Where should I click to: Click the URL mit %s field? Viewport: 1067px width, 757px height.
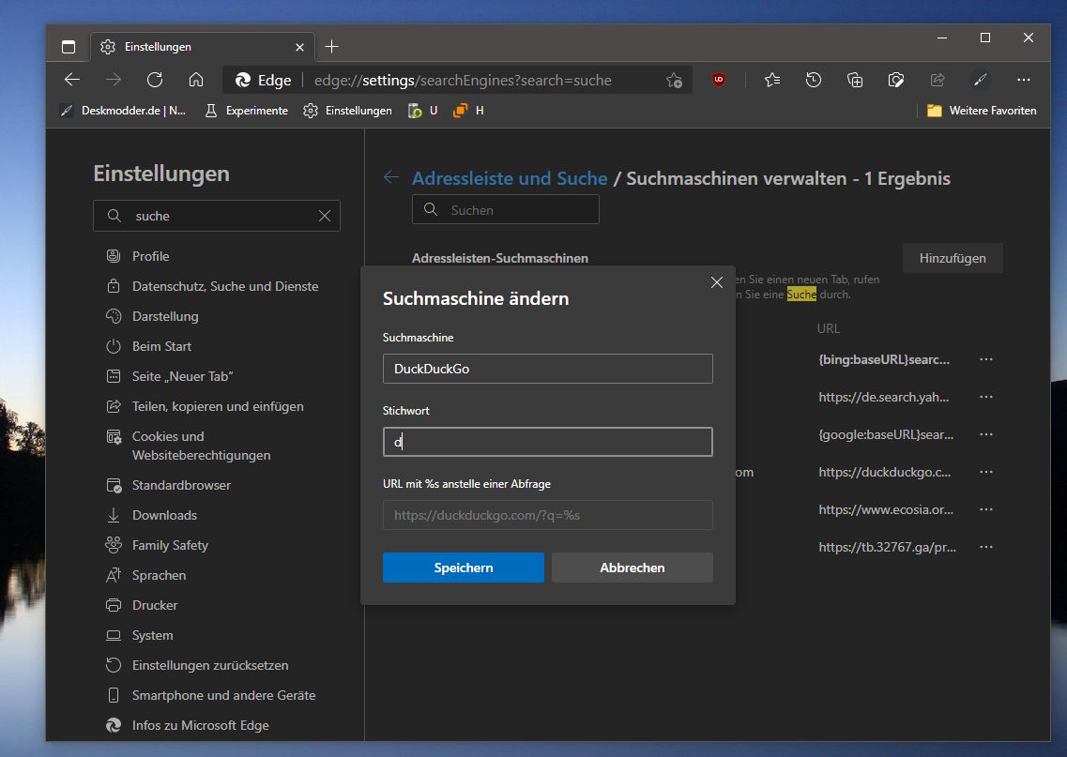548,515
